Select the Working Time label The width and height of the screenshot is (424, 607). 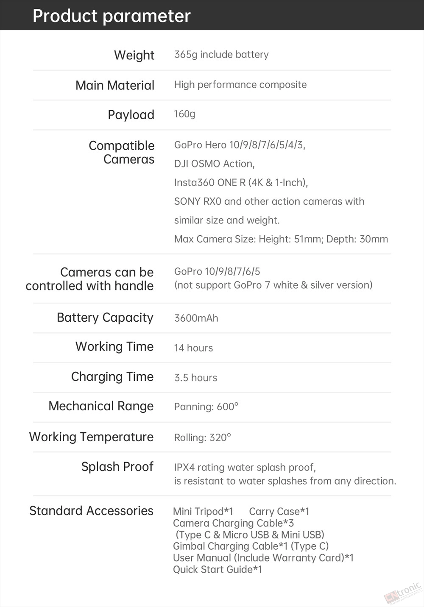pos(114,347)
